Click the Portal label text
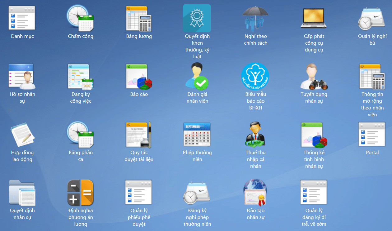This screenshot has width=392, height=231. [x=372, y=153]
